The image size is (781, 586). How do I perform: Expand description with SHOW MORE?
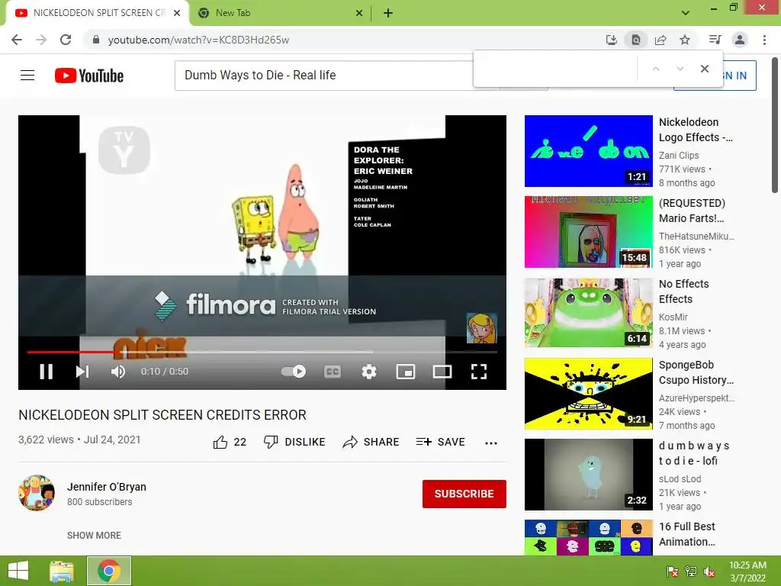pyautogui.click(x=94, y=535)
